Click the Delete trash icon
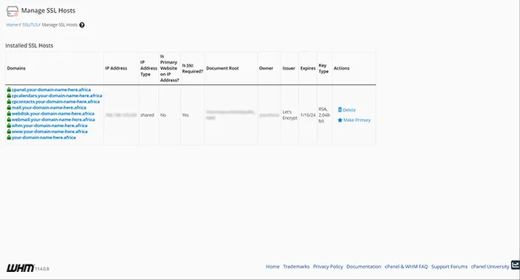This screenshot has width=520, height=280. click(340, 109)
